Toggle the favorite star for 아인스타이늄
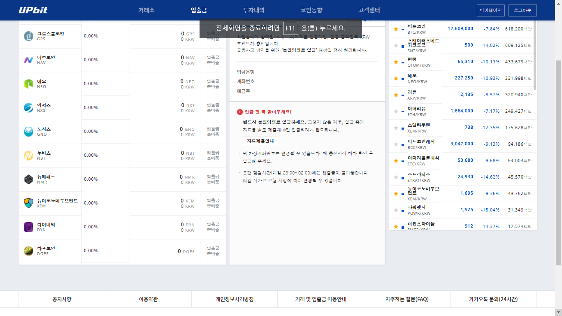 point(396,227)
